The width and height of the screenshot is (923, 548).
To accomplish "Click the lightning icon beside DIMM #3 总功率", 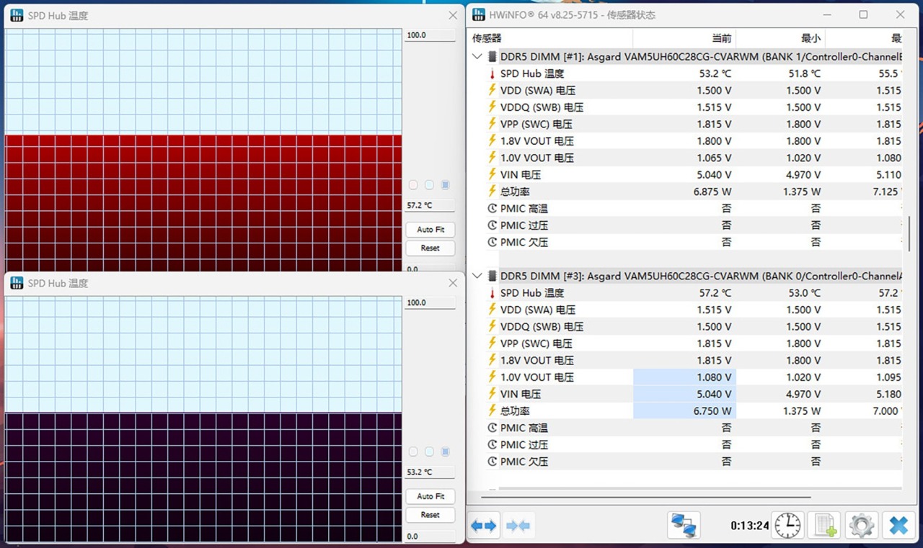I will coord(493,411).
